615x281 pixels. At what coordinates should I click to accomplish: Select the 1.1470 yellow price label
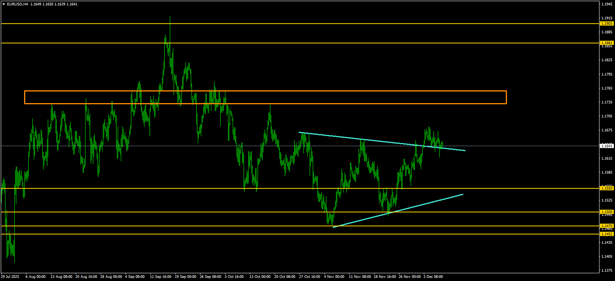click(x=607, y=226)
